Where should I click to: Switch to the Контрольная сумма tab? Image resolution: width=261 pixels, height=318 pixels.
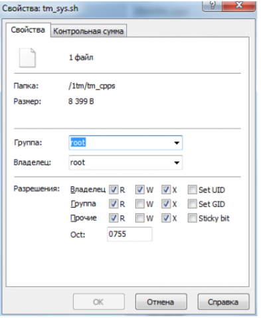pos(88,31)
